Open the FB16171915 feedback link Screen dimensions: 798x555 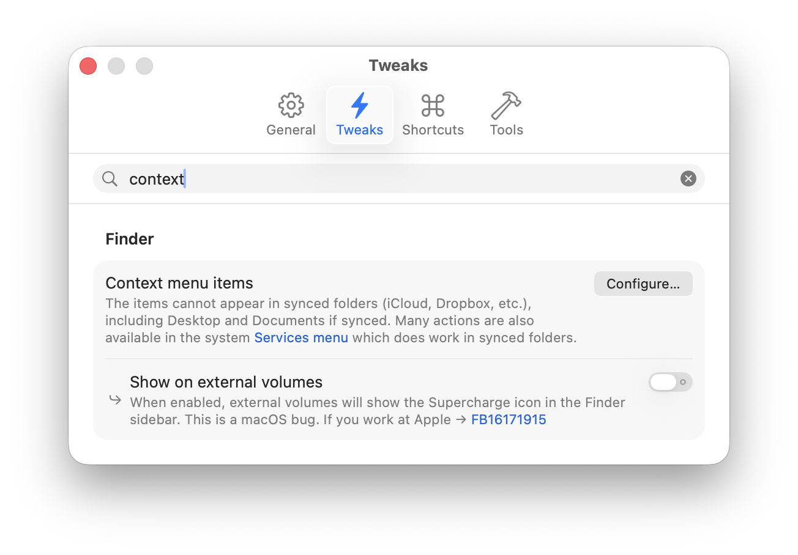tap(509, 419)
